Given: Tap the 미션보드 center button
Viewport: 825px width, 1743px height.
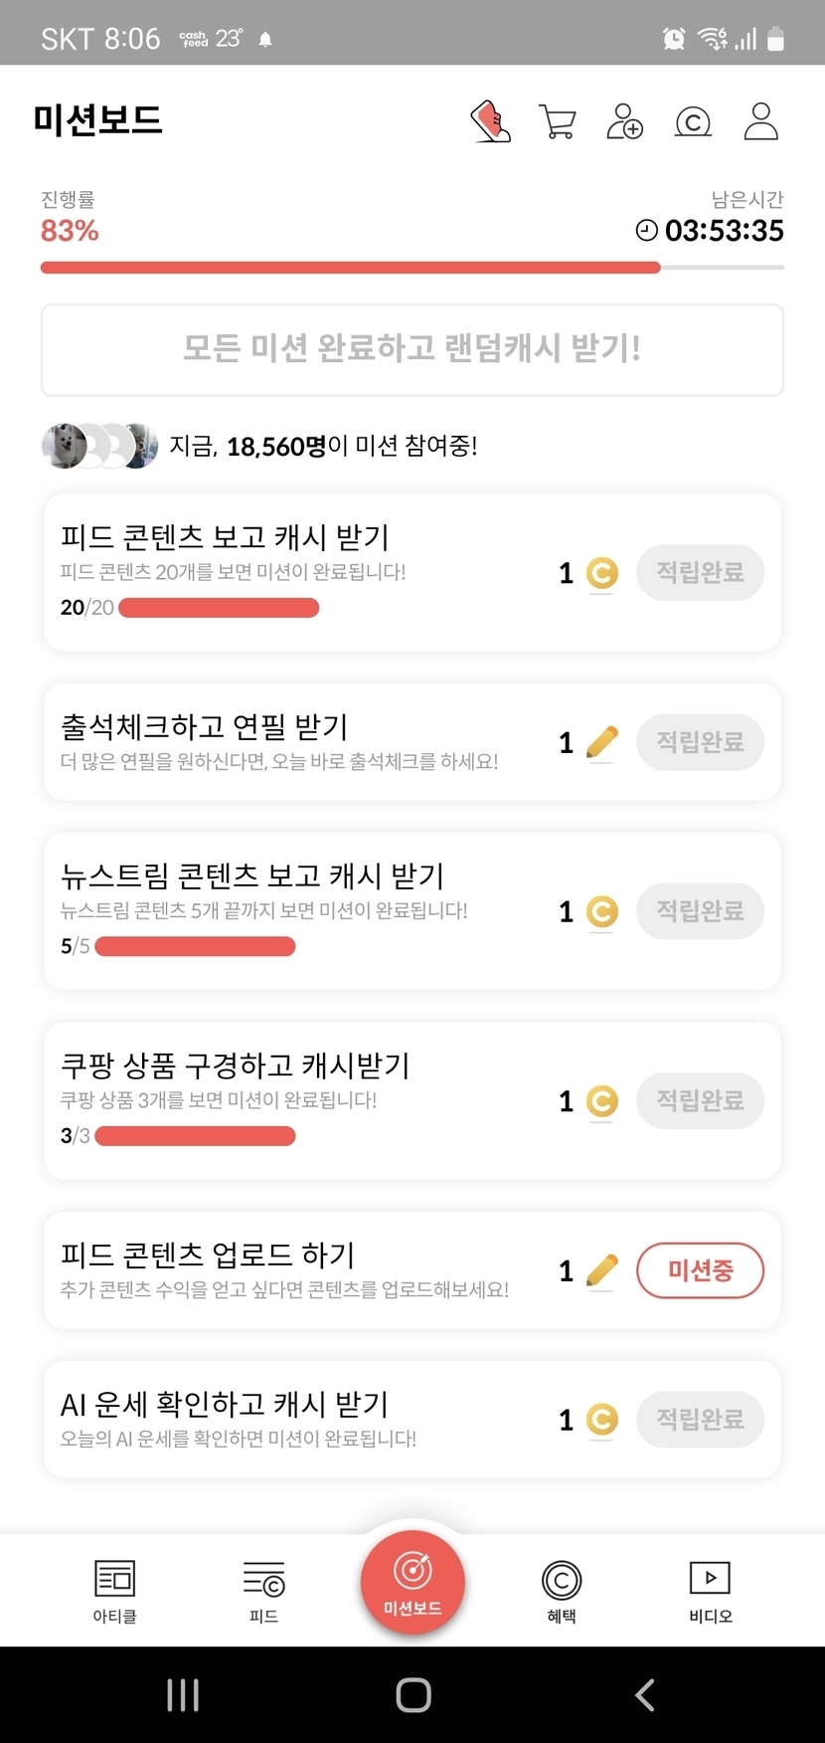Looking at the screenshot, I should 412,1582.
